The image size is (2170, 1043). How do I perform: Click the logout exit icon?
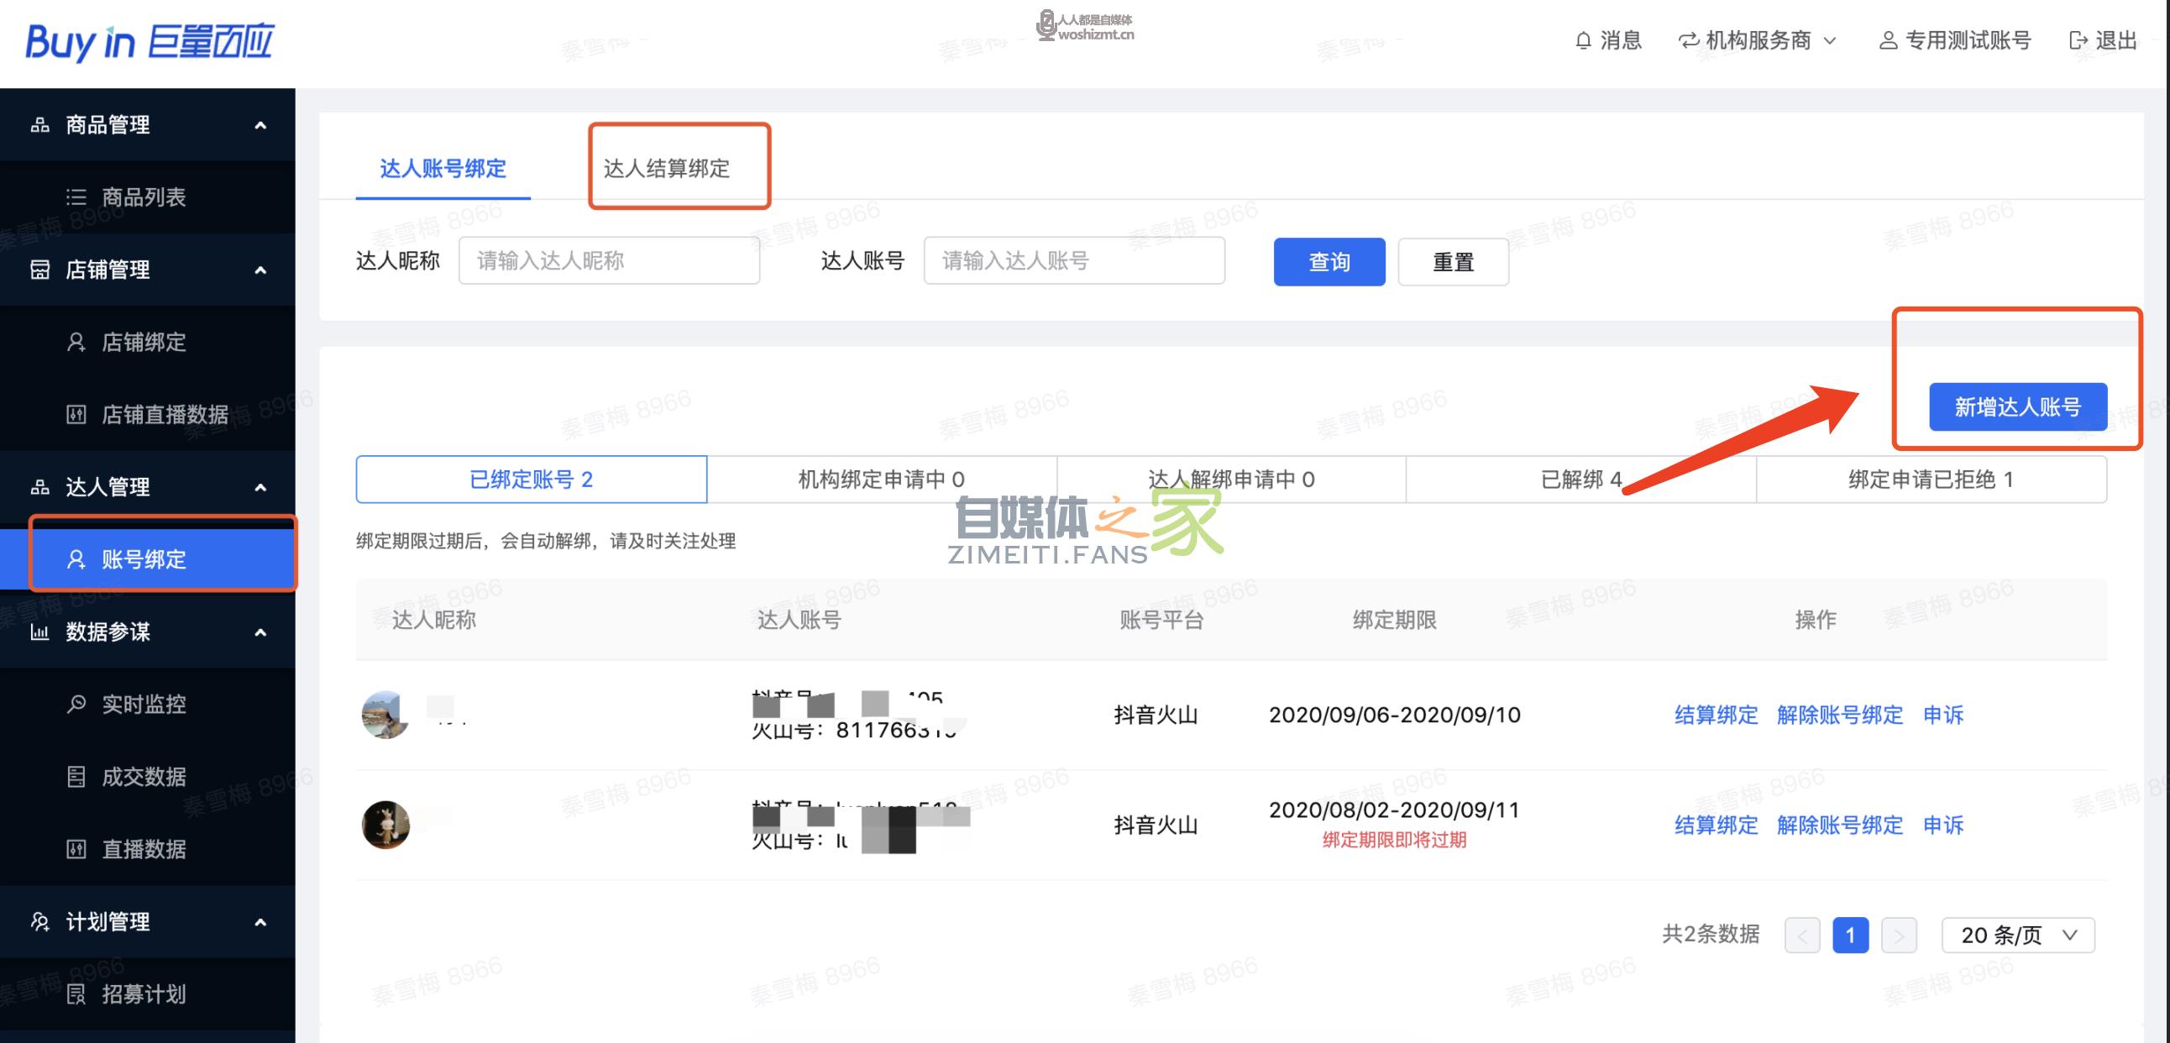point(2078,40)
